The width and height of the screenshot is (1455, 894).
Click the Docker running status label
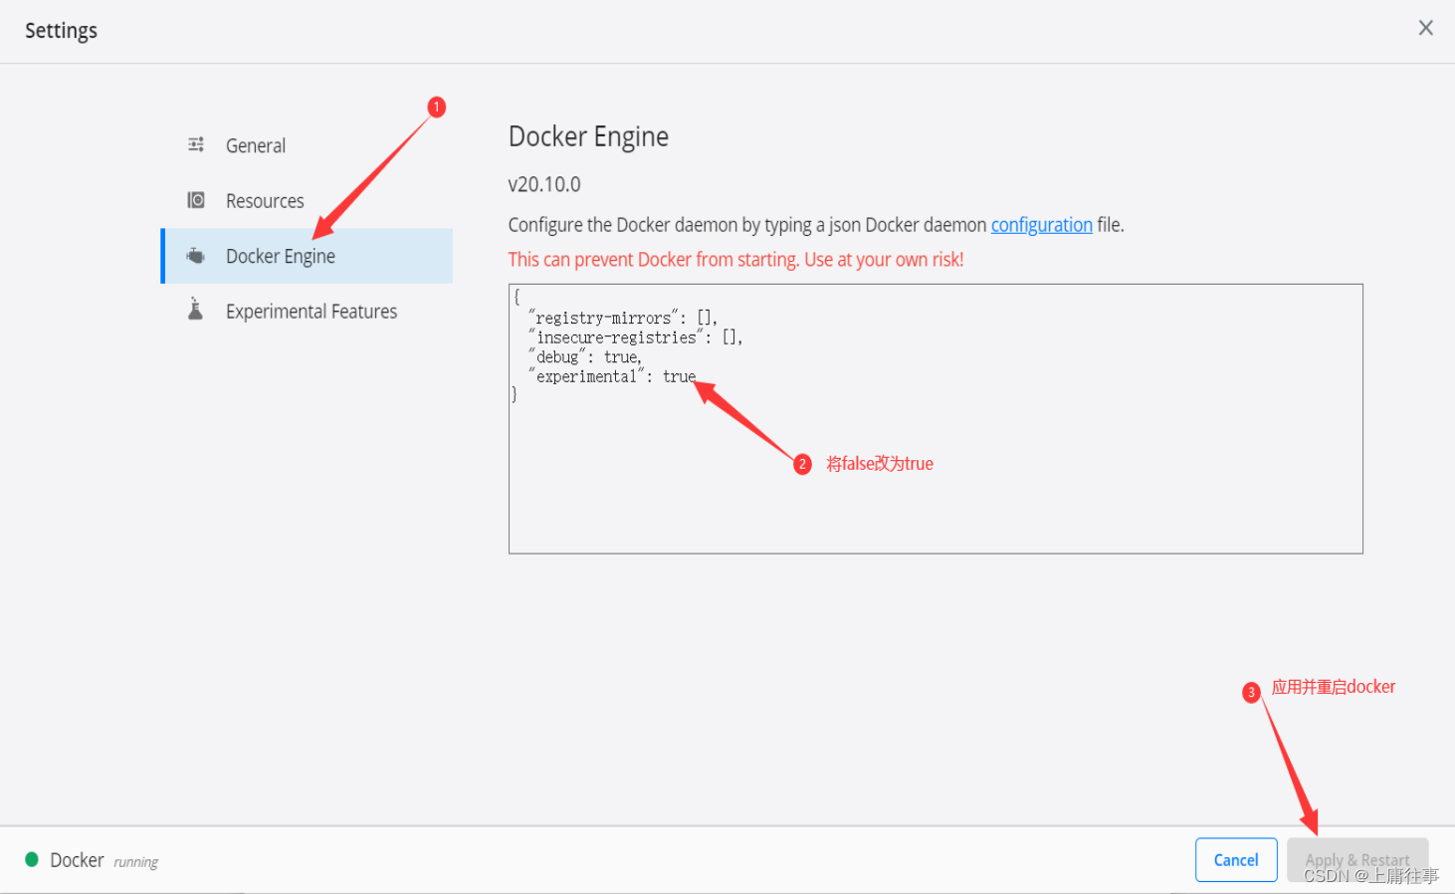click(x=104, y=860)
